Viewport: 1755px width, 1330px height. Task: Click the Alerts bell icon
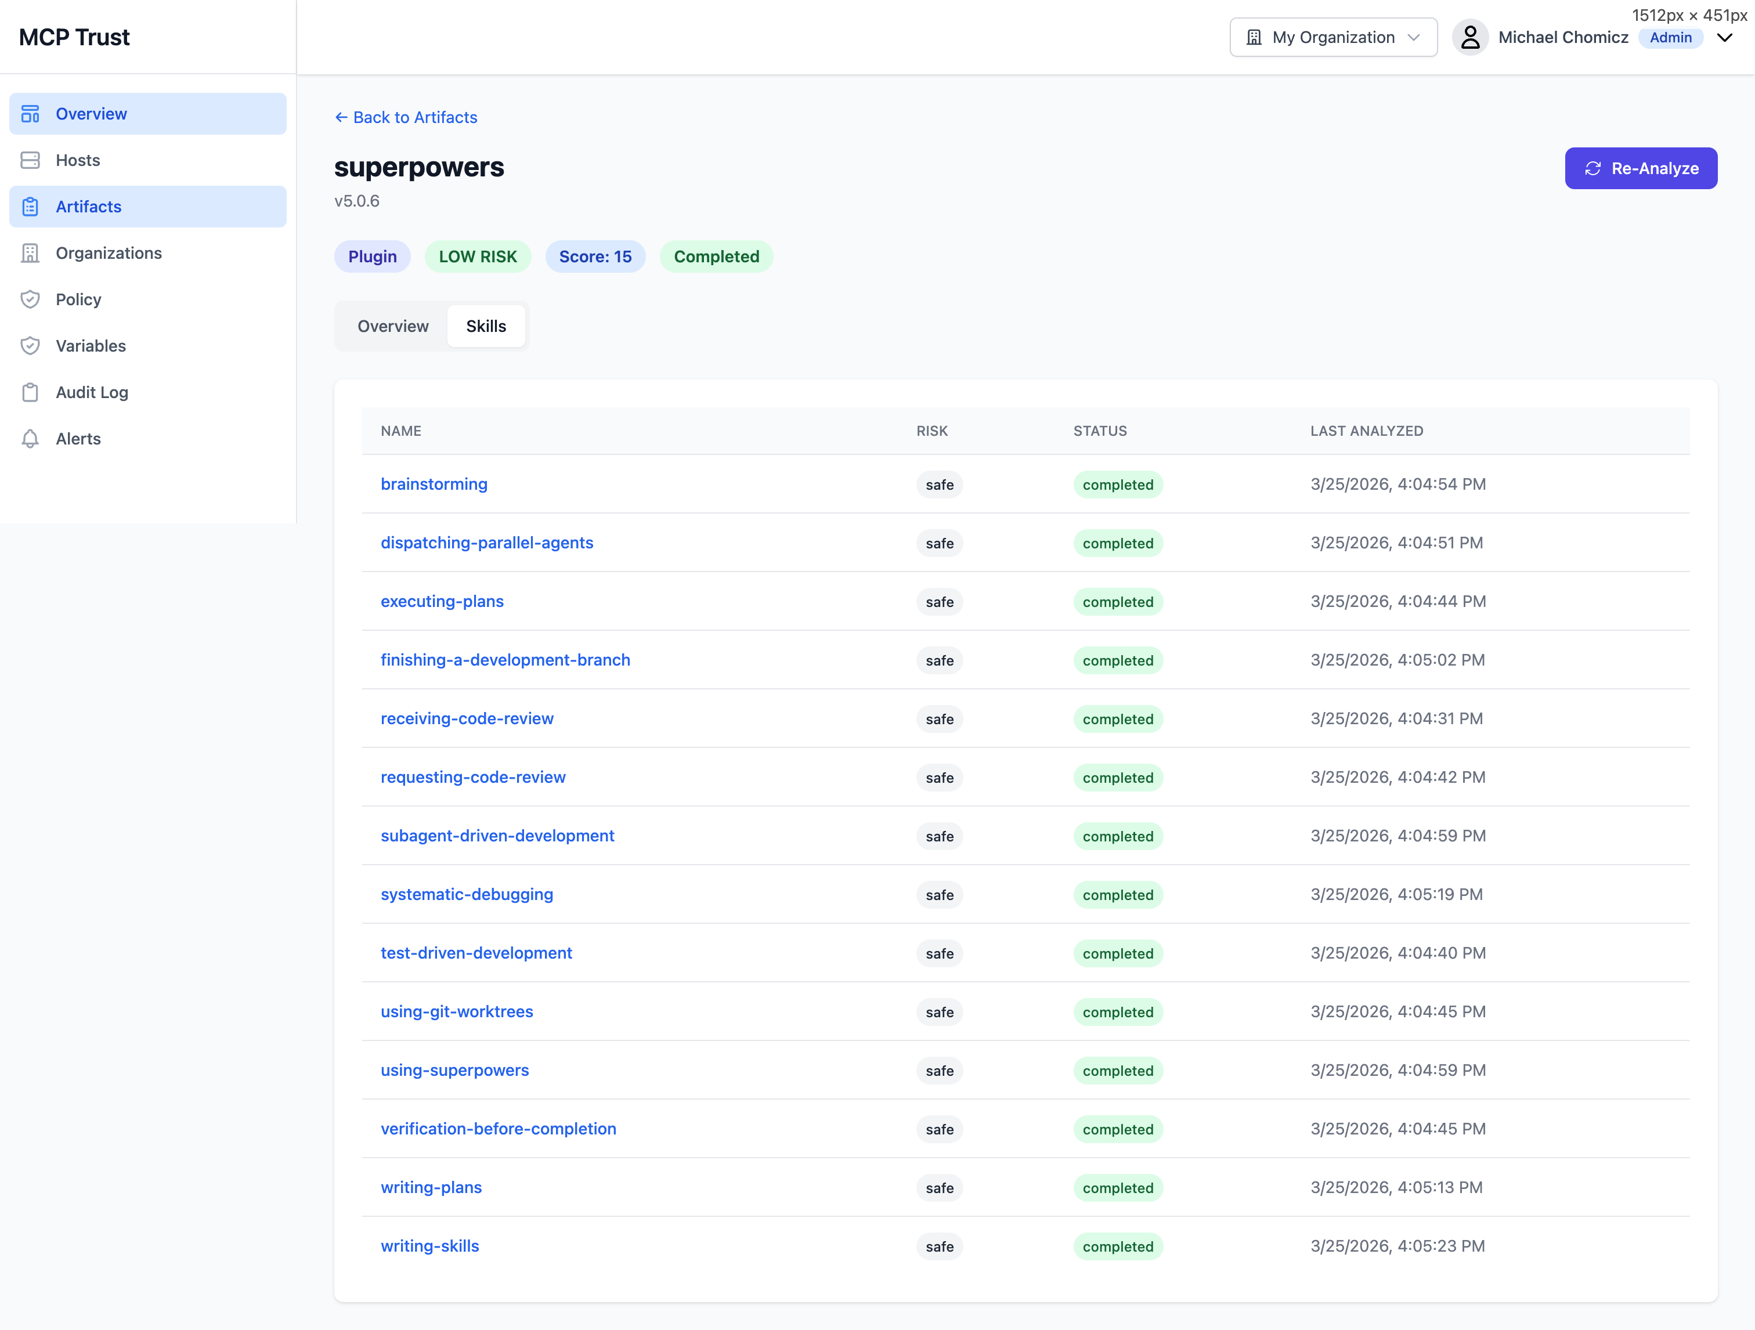coord(30,438)
